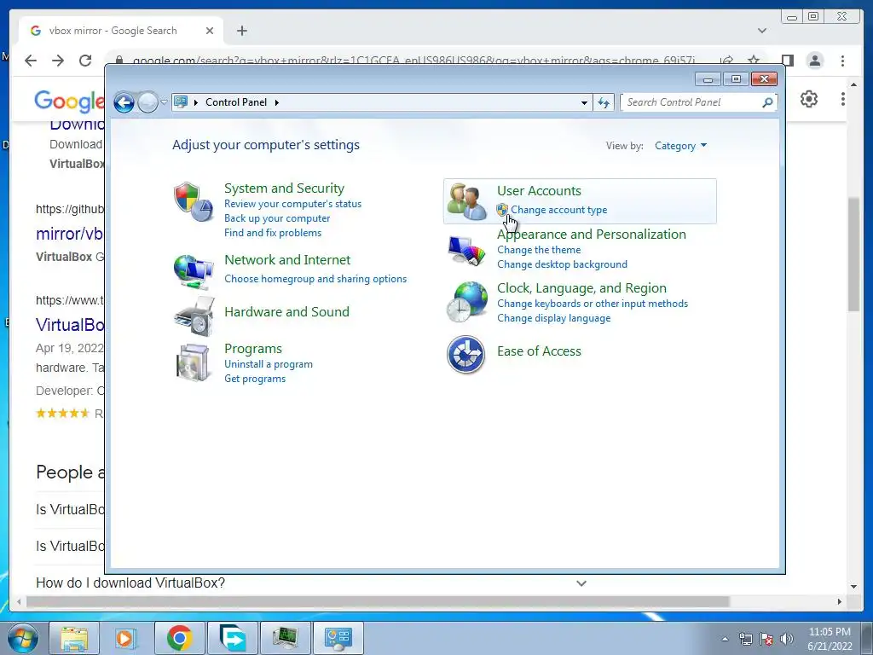Screen dimensions: 873x655
Task: Open the Ease of Access icon
Action: tap(466, 354)
